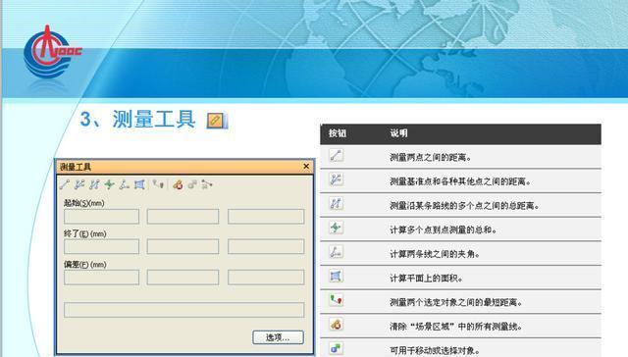The height and width of the screenshot is (357, 628).
Task: Click last field under 偏差(F) (mm)
Action: (266, 277)
